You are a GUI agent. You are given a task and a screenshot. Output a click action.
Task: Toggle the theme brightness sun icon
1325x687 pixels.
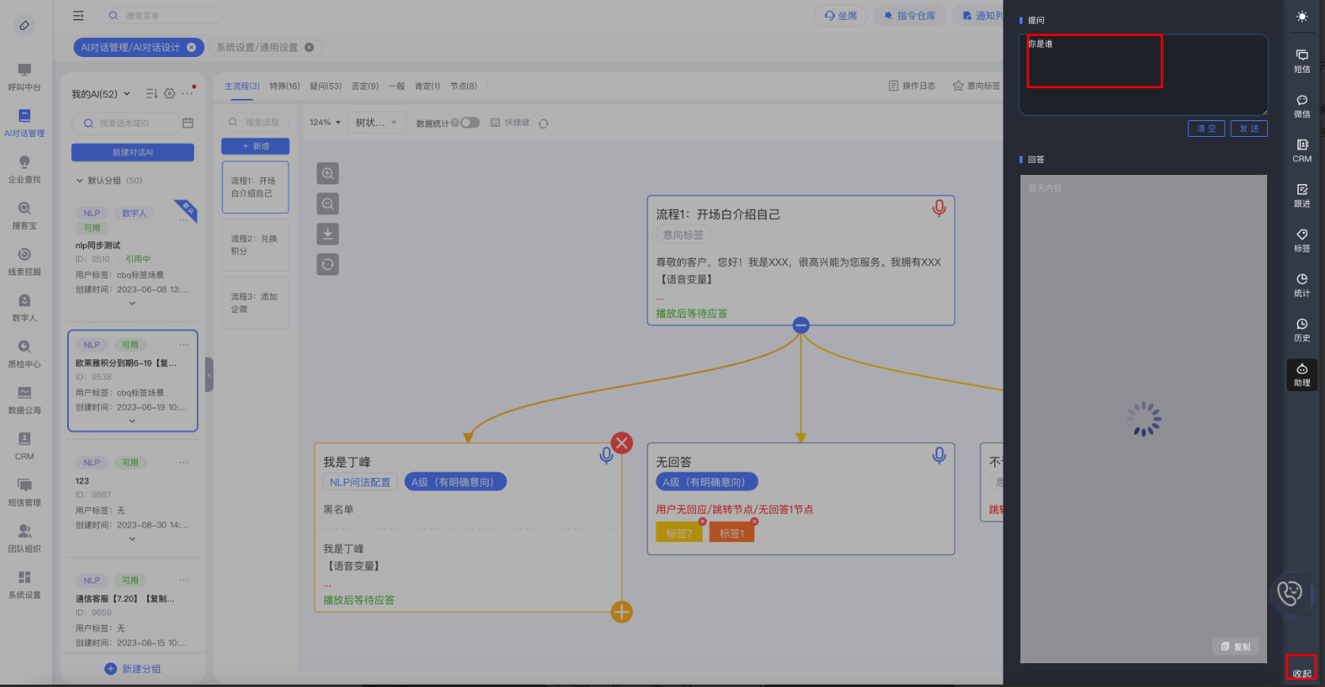pyautogui.click(x=1302, y=17)
